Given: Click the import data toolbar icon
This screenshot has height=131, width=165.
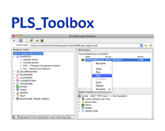Looking at the screenshot, I should [31, 40].
